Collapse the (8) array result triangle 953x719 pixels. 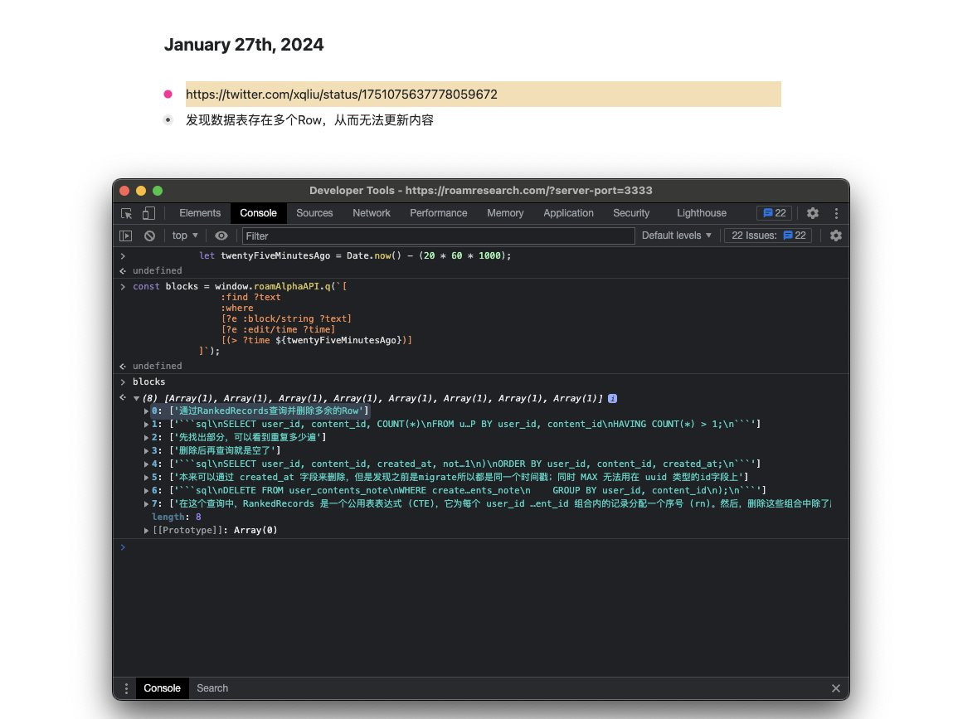pyautogui.click(x=137, y=399)
